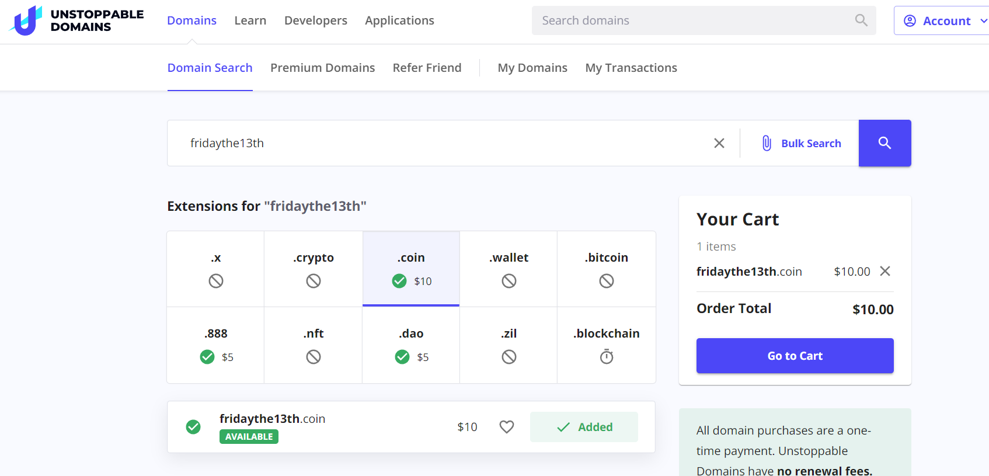Click the Account user icon
This screenshot has width=989, height=476.
(x=910, y=21)
